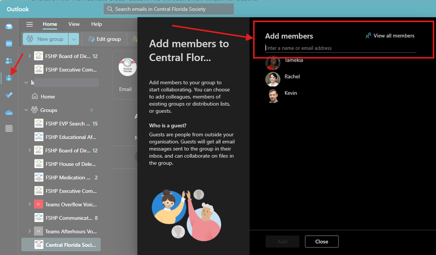The width and height of the screenshot is (436, 255).
Task: Click the View all members icon
Action: (x=368, y=36)
